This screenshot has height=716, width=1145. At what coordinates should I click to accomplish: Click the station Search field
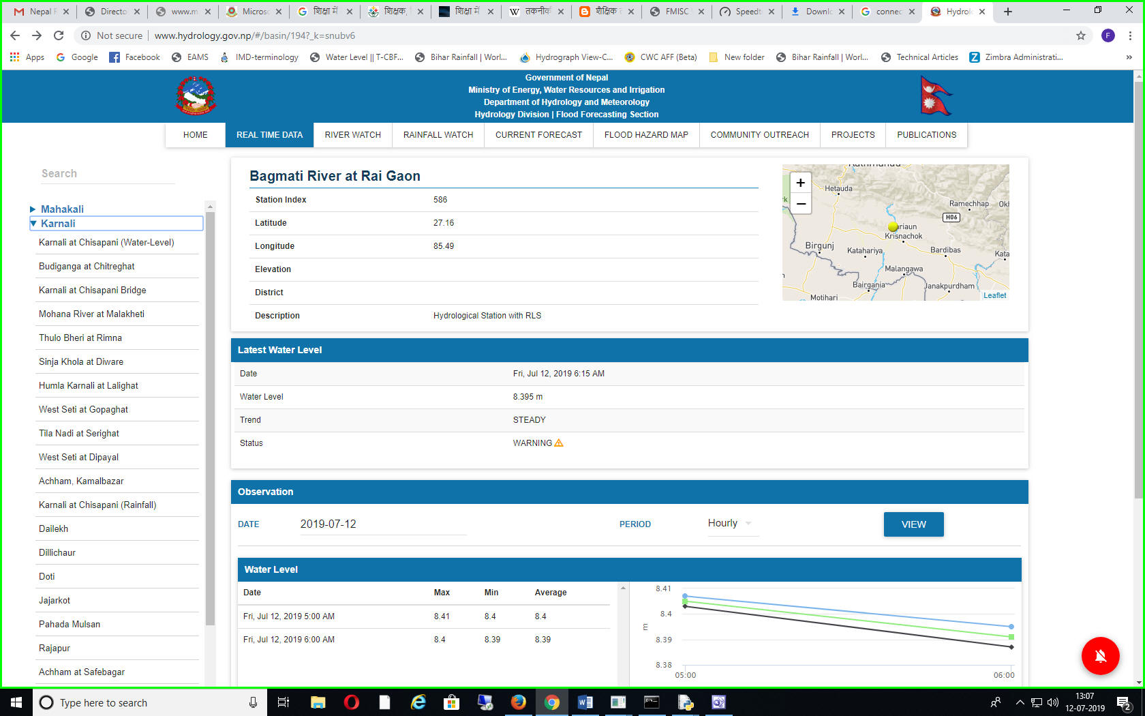point(108,173)
